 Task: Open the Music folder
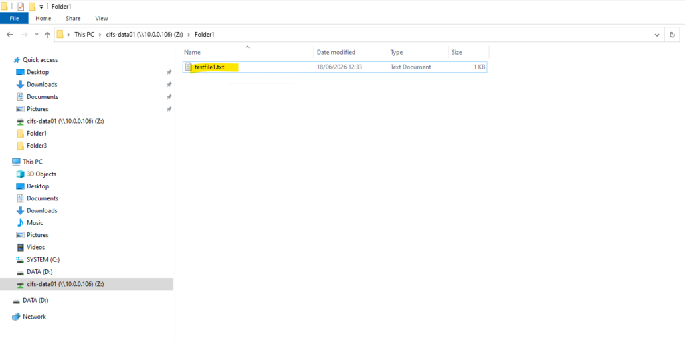[x=35, y=222]
